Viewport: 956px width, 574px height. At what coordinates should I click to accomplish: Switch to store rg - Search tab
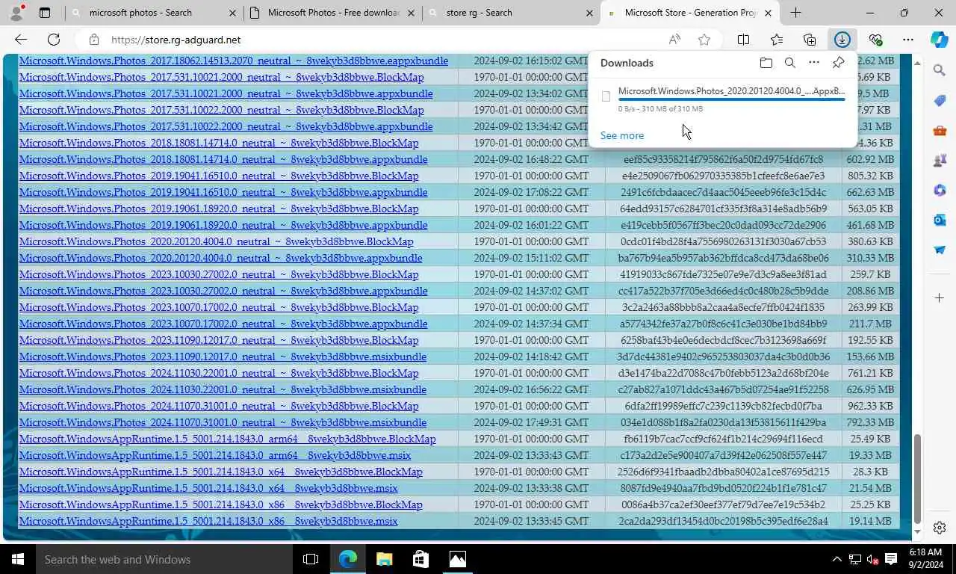coord(511,13)
